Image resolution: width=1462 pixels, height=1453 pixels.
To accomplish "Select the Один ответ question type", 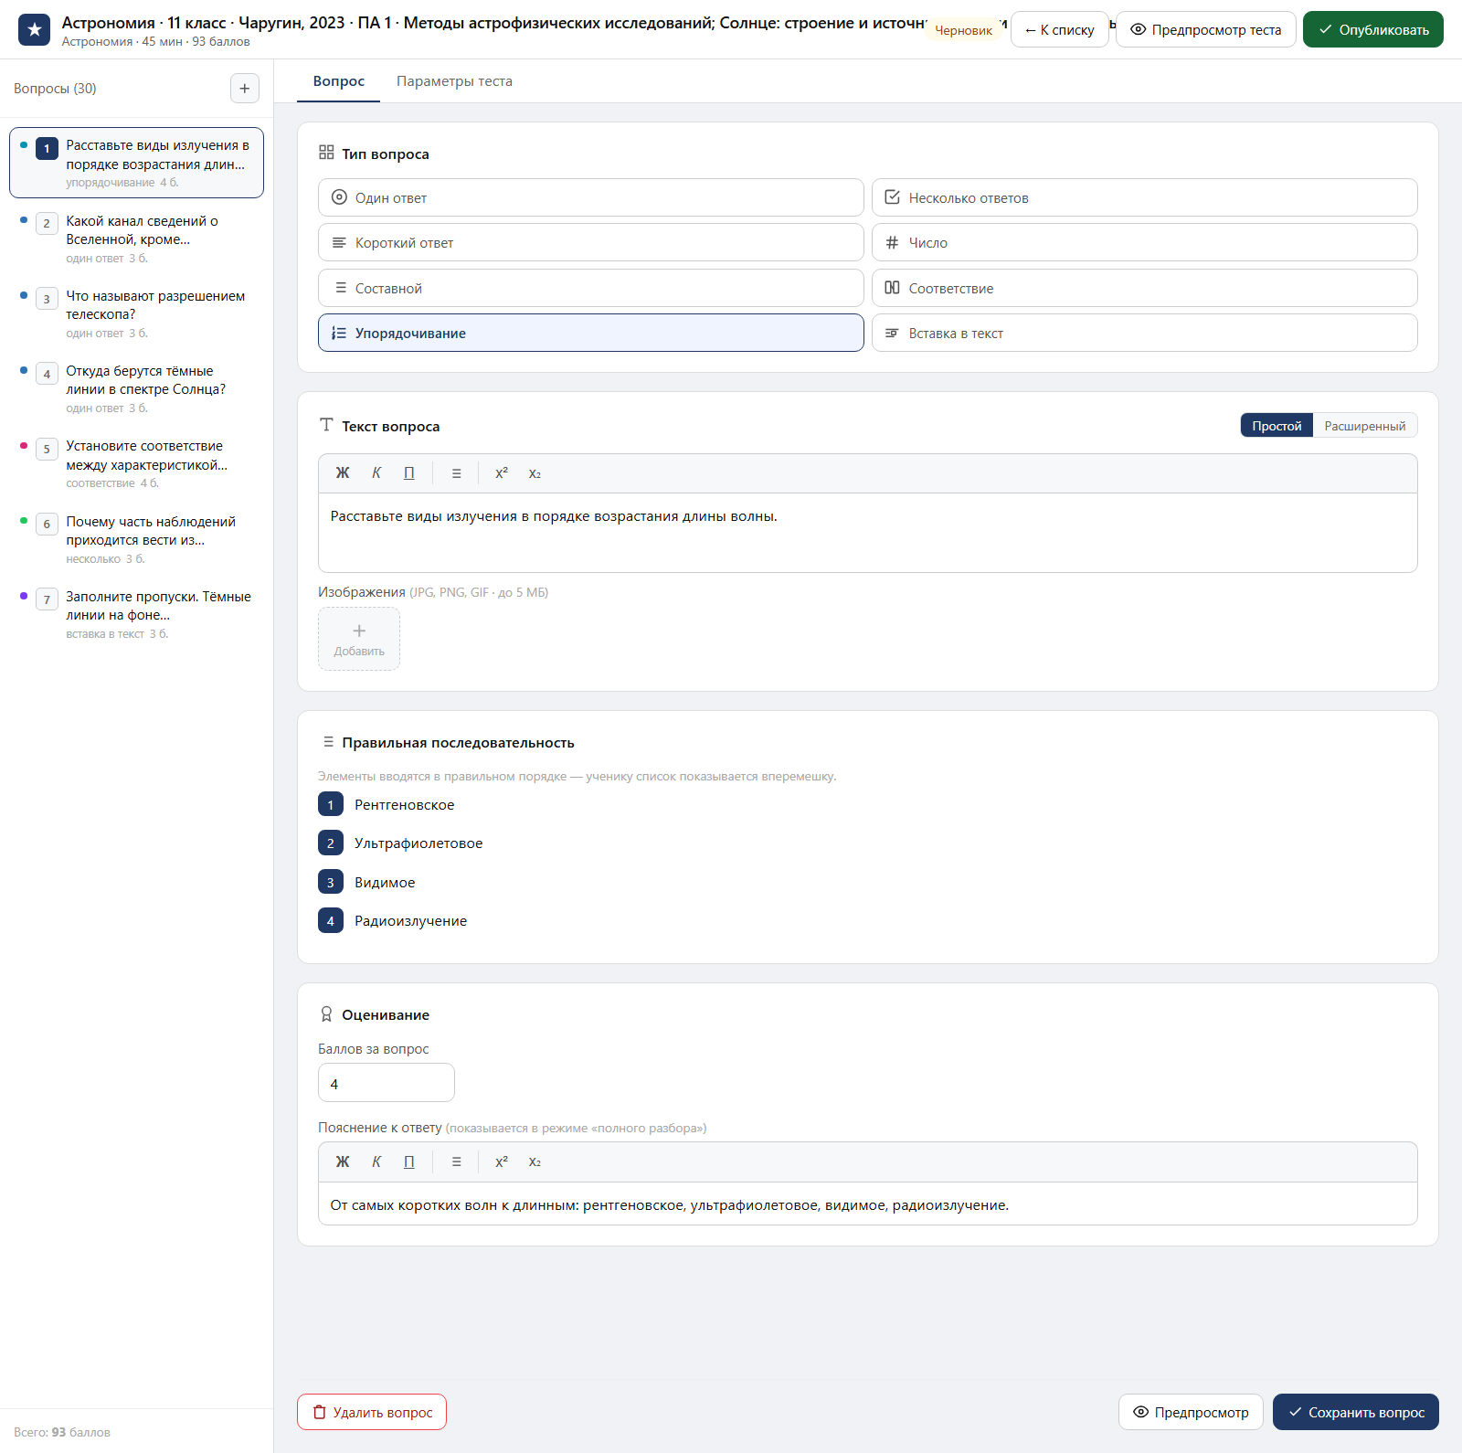I will point(591,197).
